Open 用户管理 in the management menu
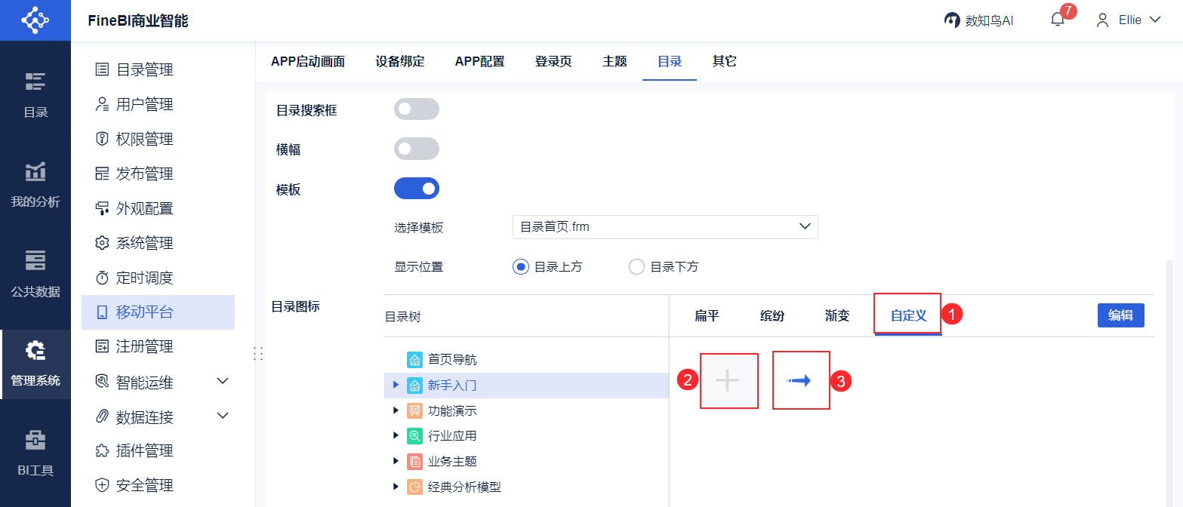Viewport: 1183px width, 507px height. (144, 105)
